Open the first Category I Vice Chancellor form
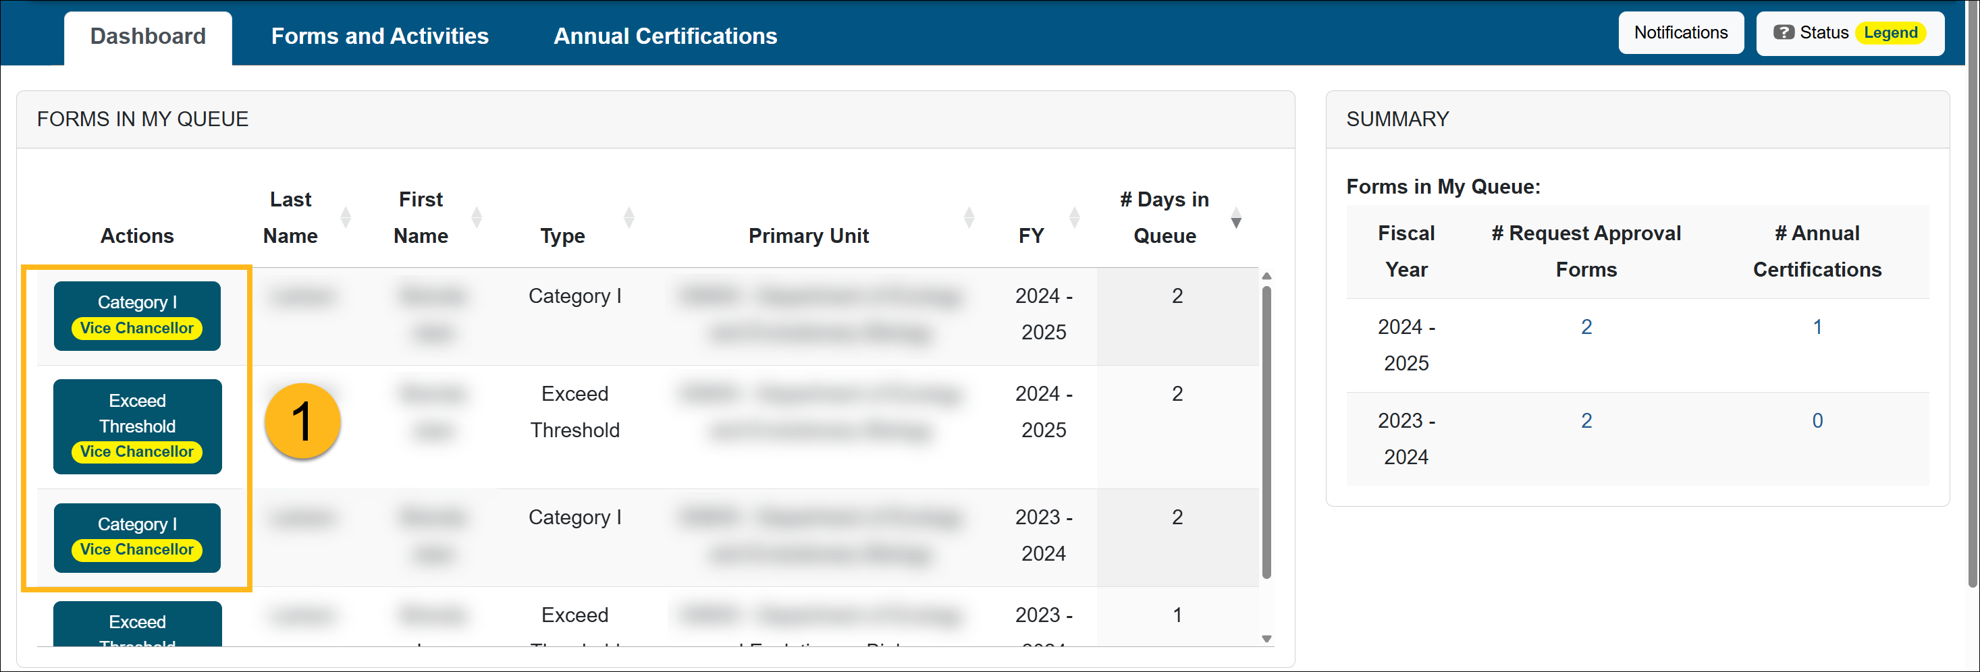The image size is (1980, 672). pos(137,315)
